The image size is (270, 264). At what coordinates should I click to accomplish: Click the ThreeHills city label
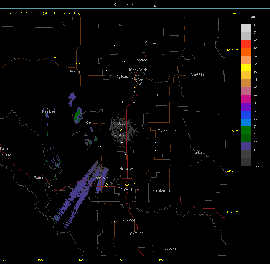(167, 131)
